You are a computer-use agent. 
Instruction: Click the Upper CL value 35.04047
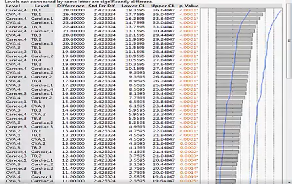(164, 14)
